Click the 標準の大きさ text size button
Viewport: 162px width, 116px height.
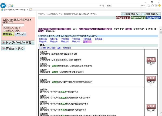pyautogui.click(x=138, y=18)
